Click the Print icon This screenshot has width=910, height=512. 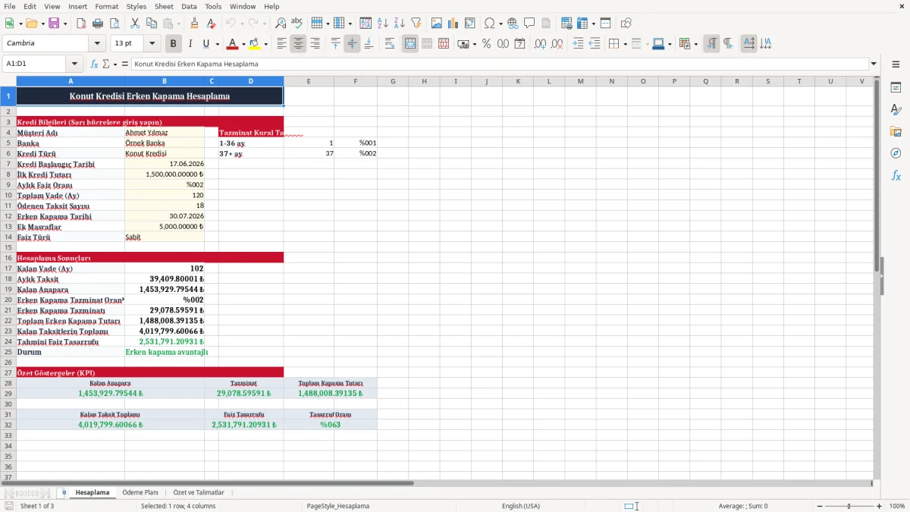pyautogui.click(x=96, y=24)
